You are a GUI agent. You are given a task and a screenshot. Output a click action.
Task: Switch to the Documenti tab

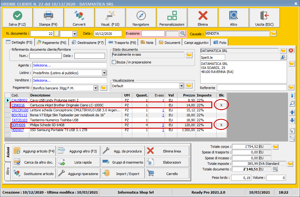point(170,42)
